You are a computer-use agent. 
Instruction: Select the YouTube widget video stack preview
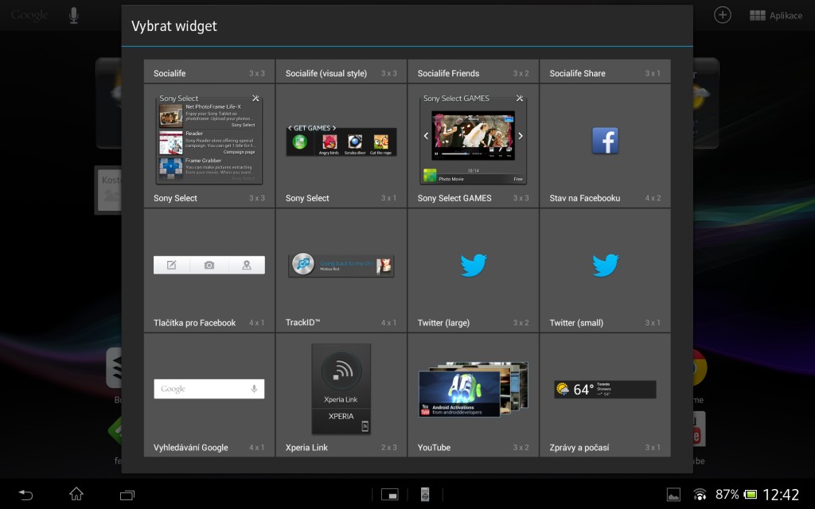click(x=473, y=389)
